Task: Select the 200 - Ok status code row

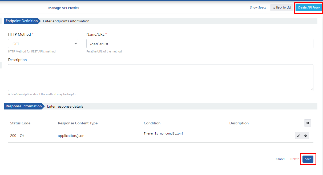Action: coord(161,136)
